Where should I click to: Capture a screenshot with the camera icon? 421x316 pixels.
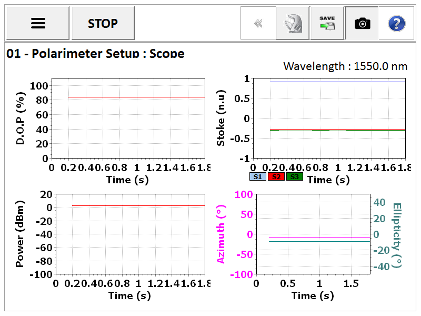(x=362, y=23)
